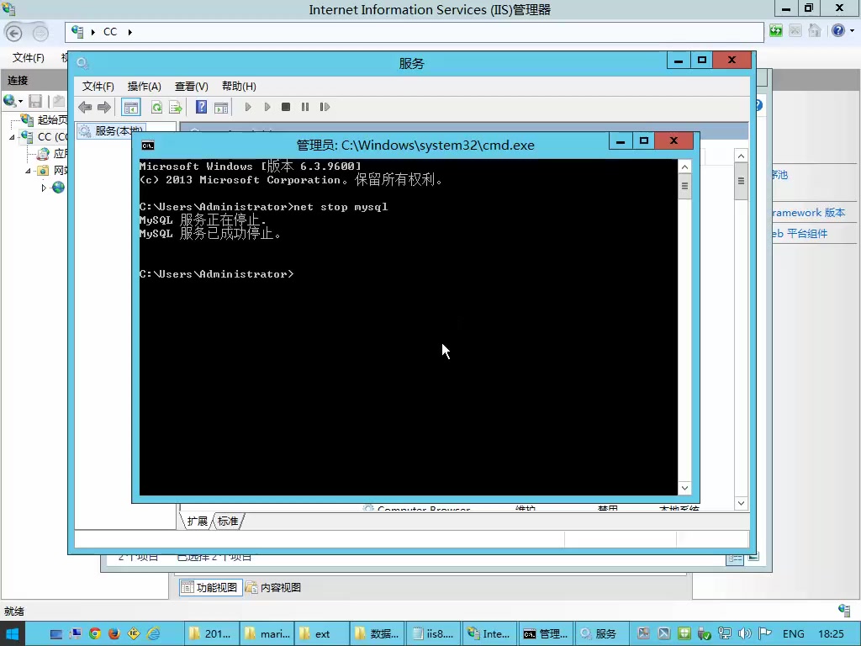
Task: Pause the selected service
Action: pos(304,107)
